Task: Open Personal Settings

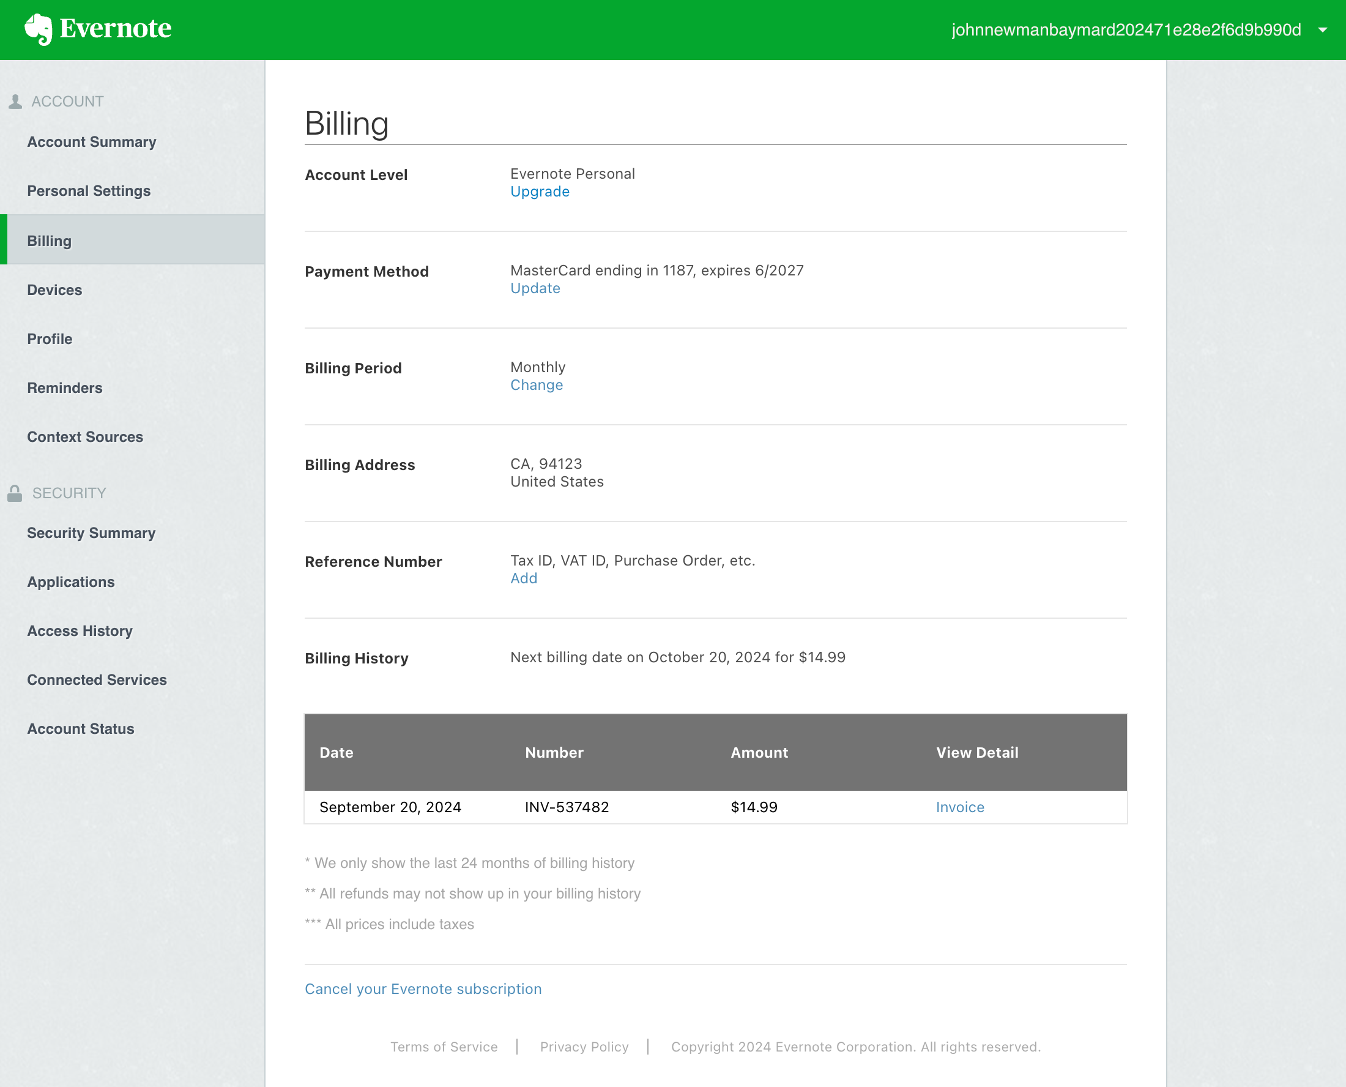Action: (89, 190)
